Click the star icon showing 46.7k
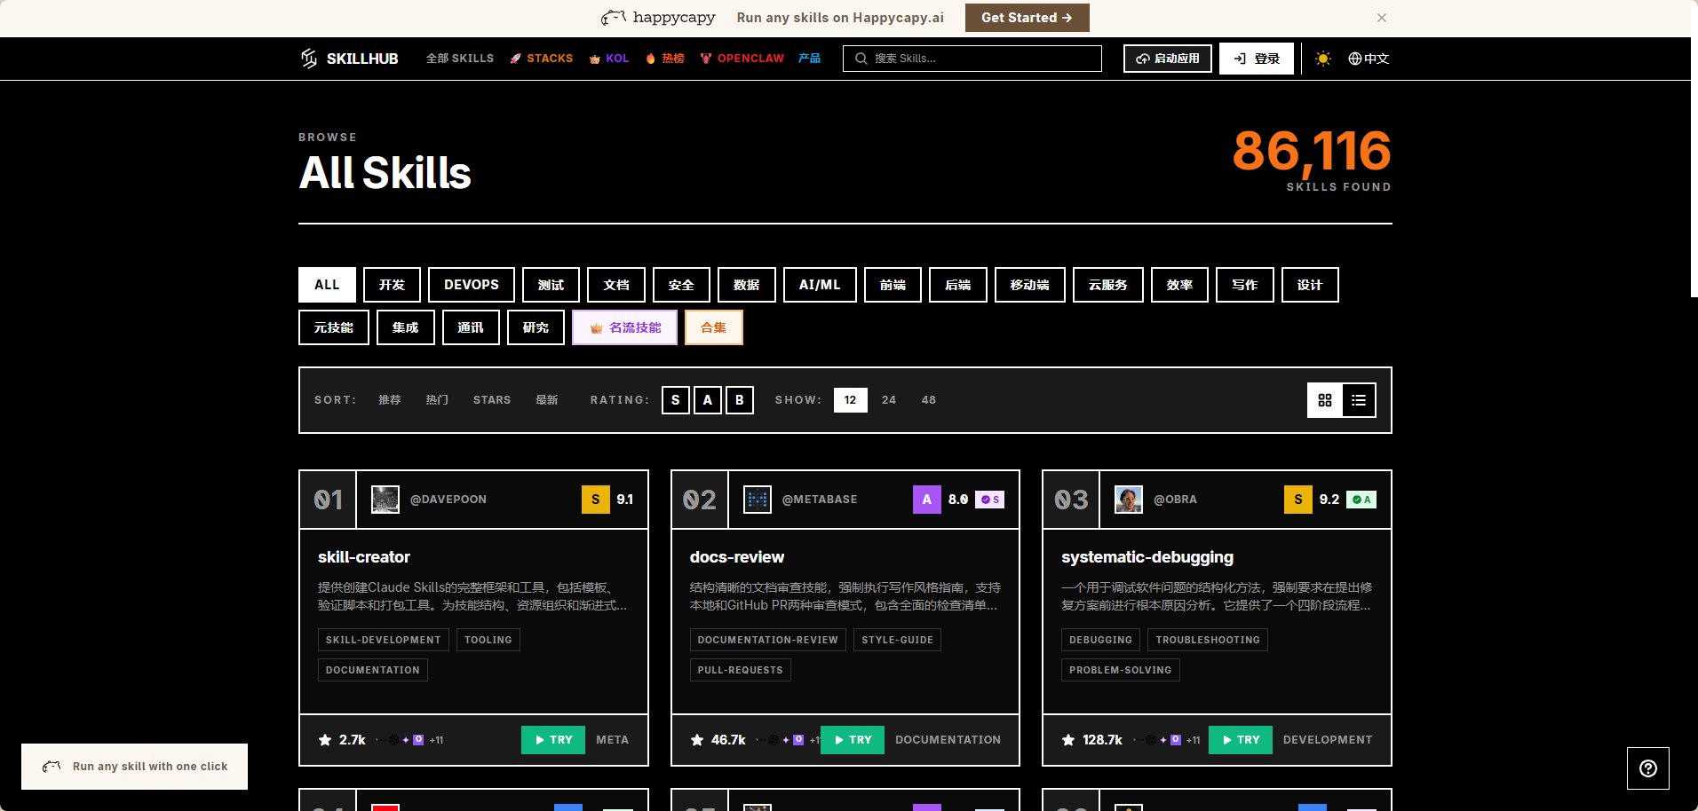The height and width of the screenshot is (811, 1698). tap(697, 740)
